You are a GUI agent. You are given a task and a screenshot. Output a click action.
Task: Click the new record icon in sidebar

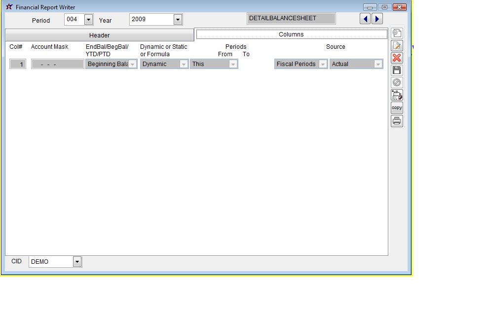click(397, 34)
